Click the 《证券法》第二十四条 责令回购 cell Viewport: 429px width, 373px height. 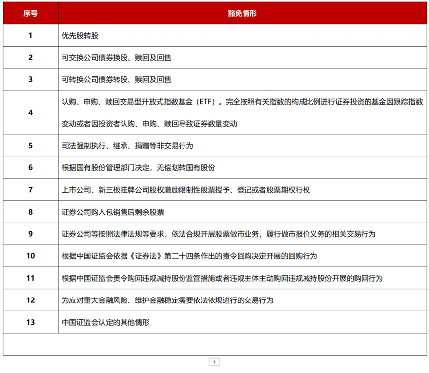tap(189, 256)
